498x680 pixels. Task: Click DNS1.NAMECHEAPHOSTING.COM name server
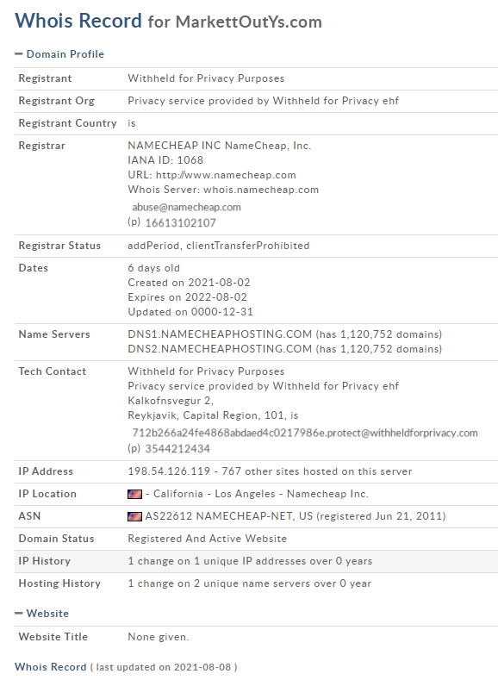pos(220,334)
